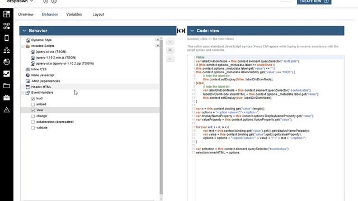Select jquery-ui.js (jquery-ui-1.10.2.zip) script
358x201 pixels.
(65, 63)
